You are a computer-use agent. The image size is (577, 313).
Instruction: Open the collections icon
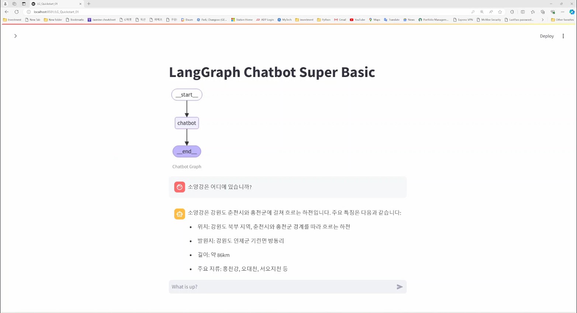pyautogui.click(x=543, y=12)
